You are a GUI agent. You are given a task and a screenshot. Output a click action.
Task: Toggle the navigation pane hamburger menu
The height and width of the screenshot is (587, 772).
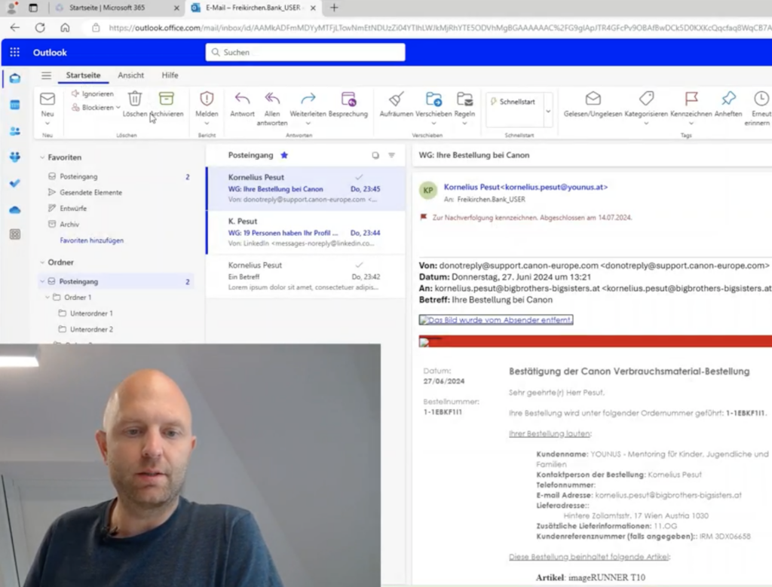46,75
